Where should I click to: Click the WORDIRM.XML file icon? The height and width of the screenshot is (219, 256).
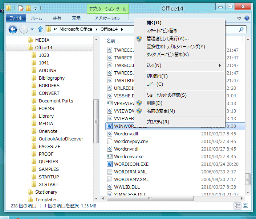click(110, 172)
